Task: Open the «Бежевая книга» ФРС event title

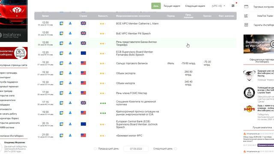Action: 129,136
